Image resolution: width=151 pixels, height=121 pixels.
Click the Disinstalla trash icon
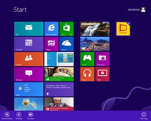pyautogui.click(x=19, y=115)
